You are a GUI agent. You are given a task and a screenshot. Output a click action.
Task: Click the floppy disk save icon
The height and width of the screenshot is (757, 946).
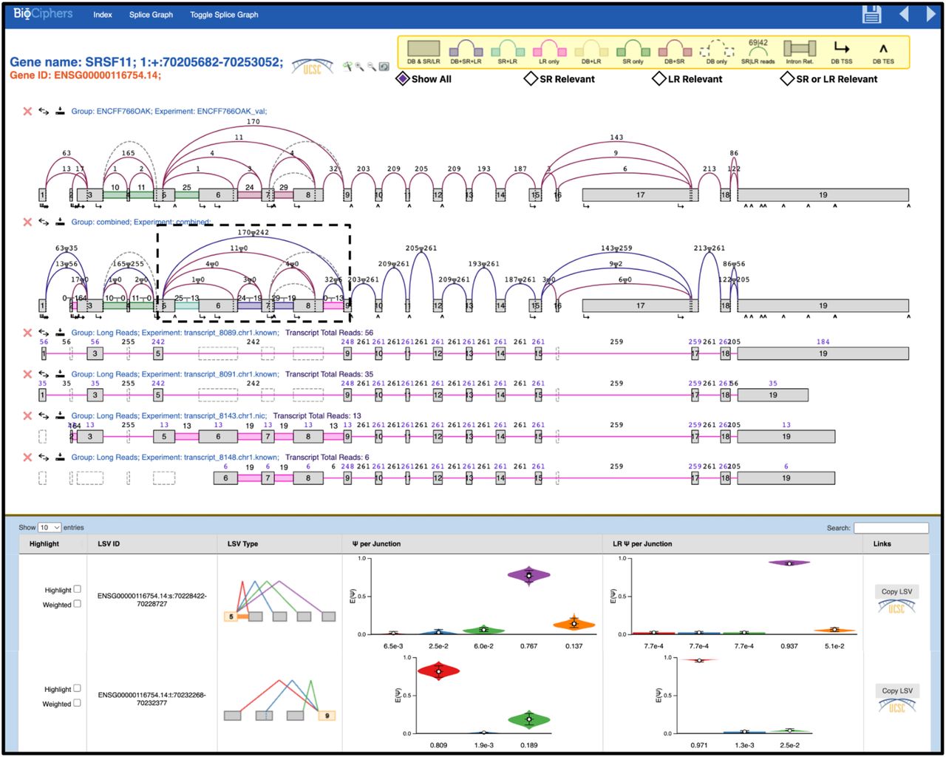click(872, 14)
